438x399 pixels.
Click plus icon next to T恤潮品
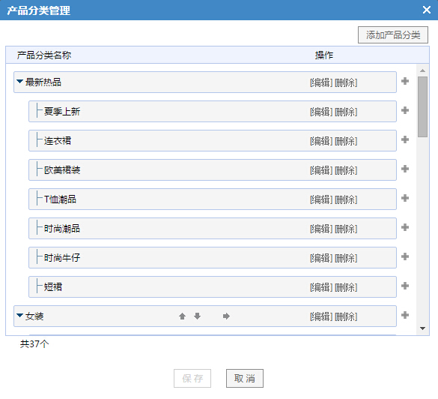(405, 198)
